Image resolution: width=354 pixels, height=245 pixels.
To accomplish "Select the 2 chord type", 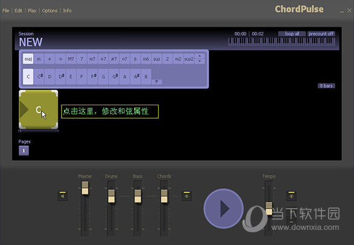I will [167, 59].
